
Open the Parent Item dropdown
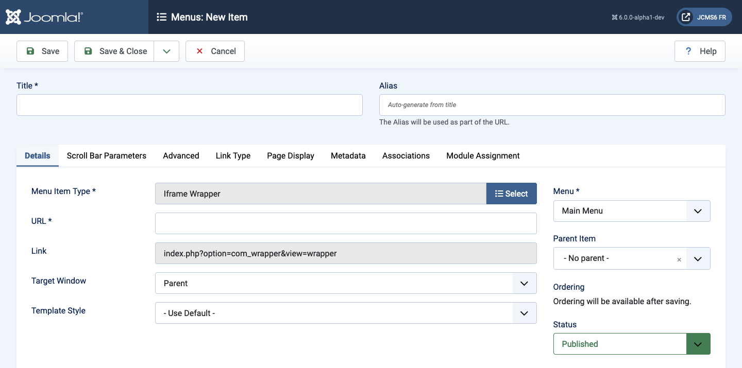632,258
